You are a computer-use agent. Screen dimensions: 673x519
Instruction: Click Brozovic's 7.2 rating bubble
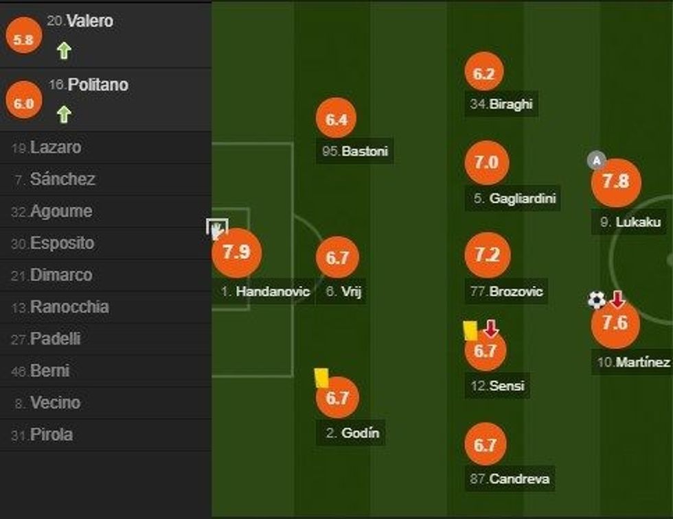[487, 255]
